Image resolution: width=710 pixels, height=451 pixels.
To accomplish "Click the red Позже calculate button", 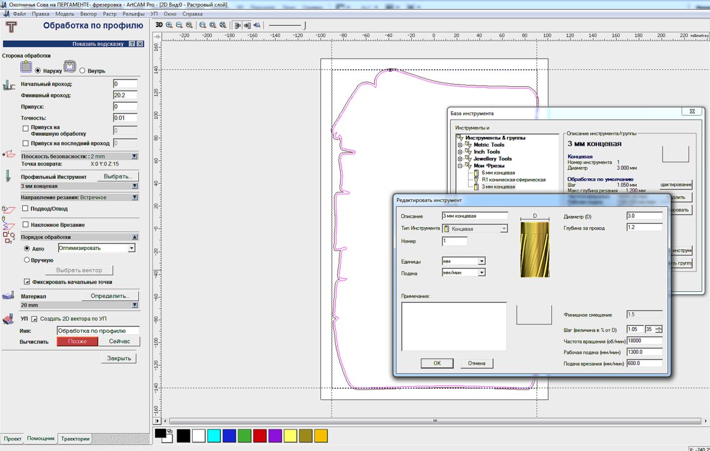I will click(x=77, y=342).
